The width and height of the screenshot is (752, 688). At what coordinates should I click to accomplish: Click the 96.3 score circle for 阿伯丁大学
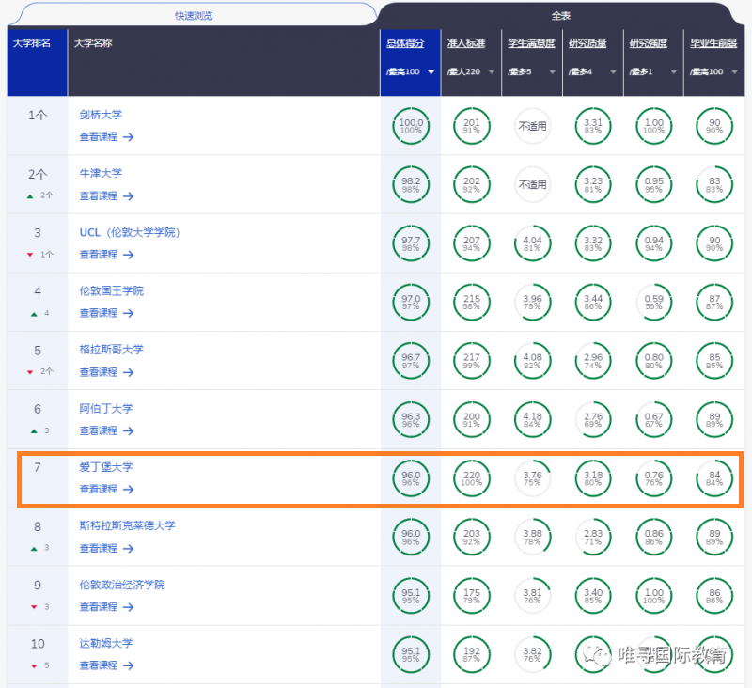point(411,419)
